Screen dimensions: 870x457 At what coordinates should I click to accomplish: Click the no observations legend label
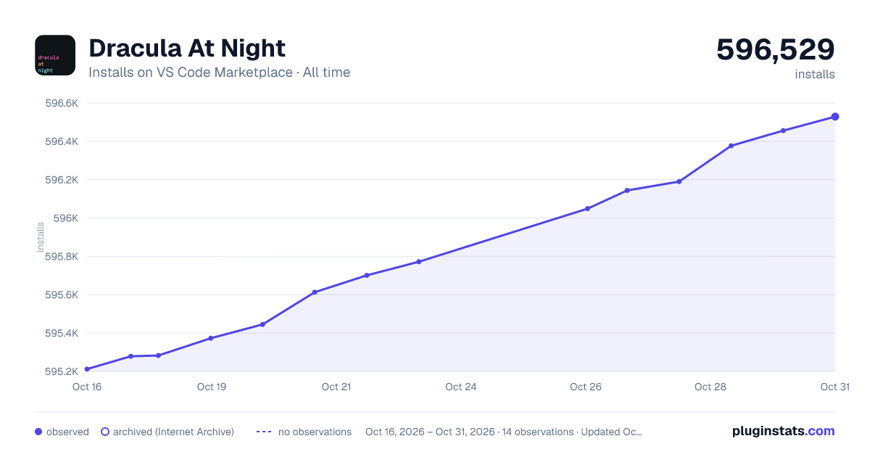coord(315,432)
